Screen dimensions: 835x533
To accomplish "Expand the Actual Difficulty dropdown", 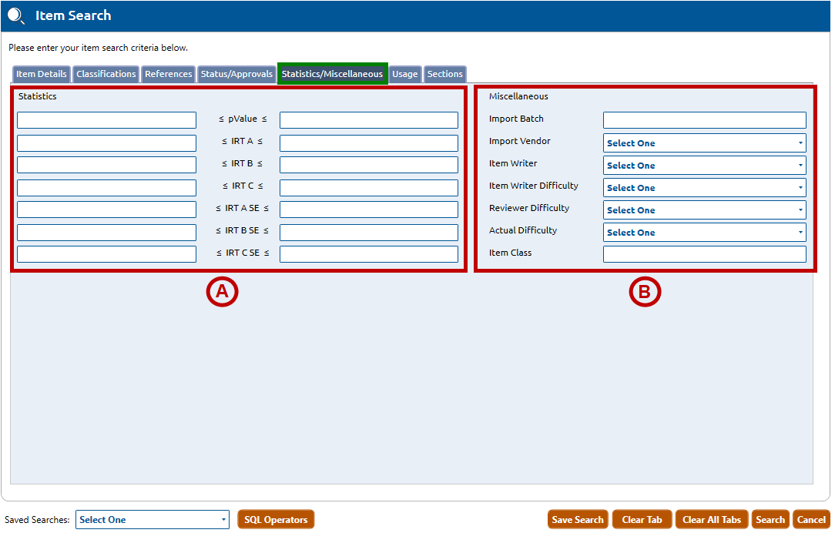I will click(704, 233).
